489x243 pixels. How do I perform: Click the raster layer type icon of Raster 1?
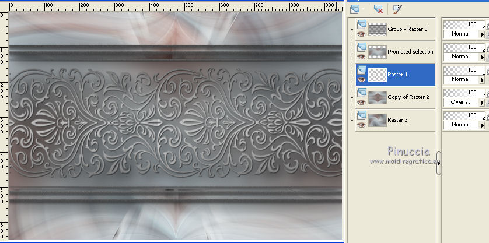(362, 70)
